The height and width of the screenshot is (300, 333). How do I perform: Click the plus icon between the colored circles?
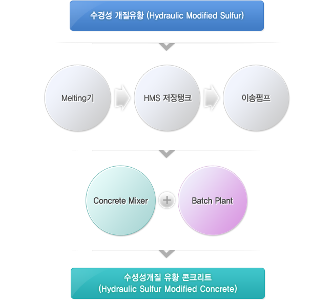click(167, 201)
